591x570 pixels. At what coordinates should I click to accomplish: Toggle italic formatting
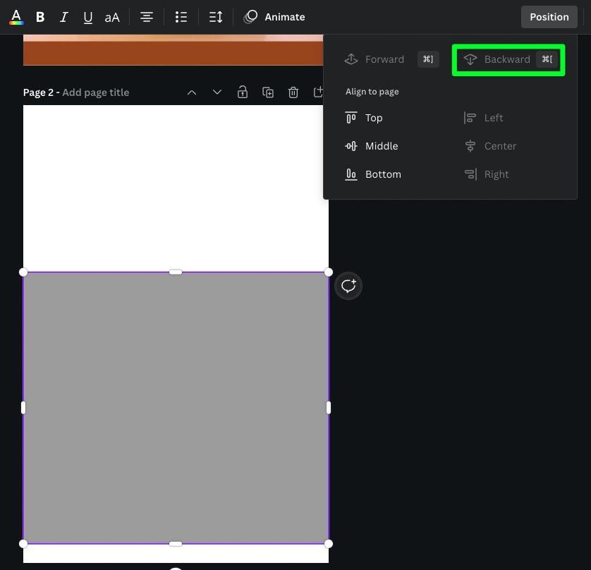[x=63, y=17]
